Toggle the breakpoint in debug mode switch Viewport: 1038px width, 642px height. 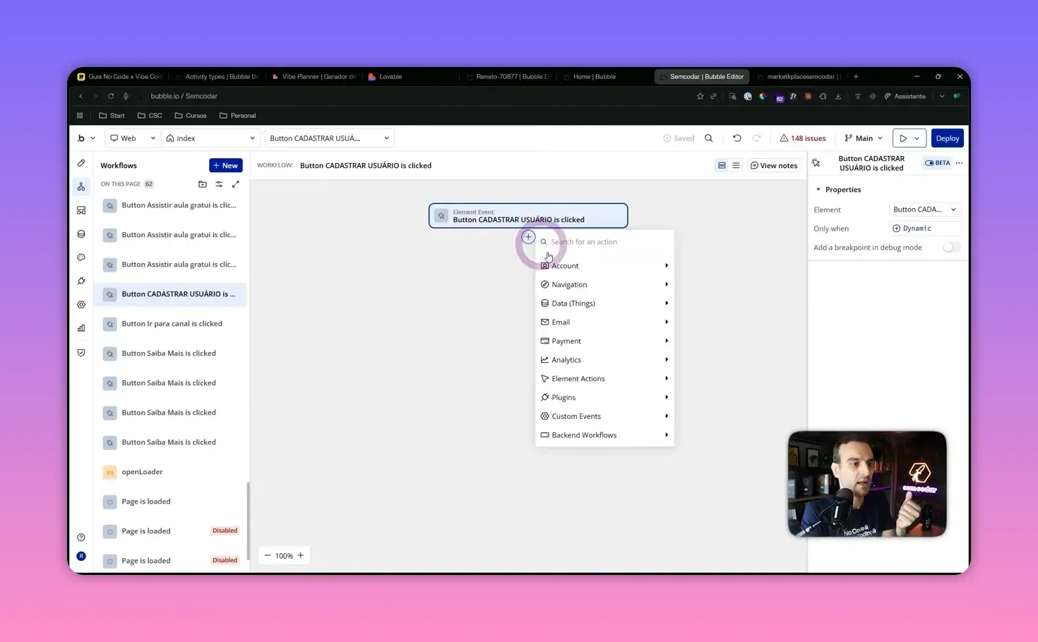[950, 248]
